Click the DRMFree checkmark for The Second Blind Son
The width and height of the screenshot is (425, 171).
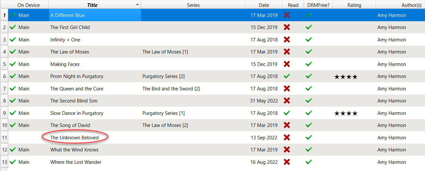point(308,101)
